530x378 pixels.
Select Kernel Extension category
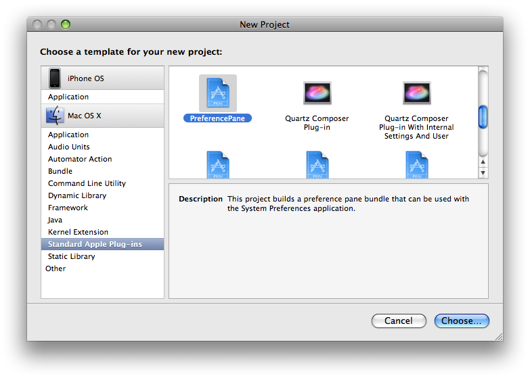pyautogui.click(x=102, y=232)
